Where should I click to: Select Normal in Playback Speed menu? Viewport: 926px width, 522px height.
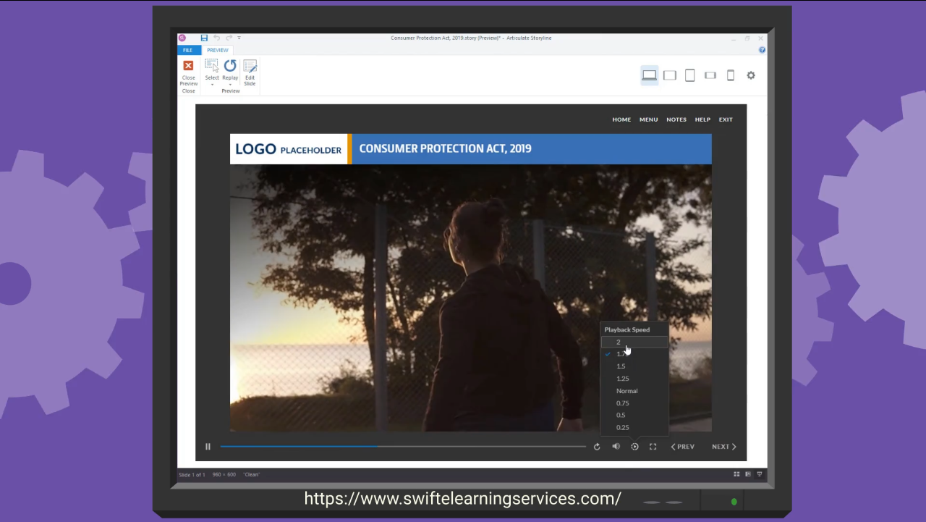point(626,391)
